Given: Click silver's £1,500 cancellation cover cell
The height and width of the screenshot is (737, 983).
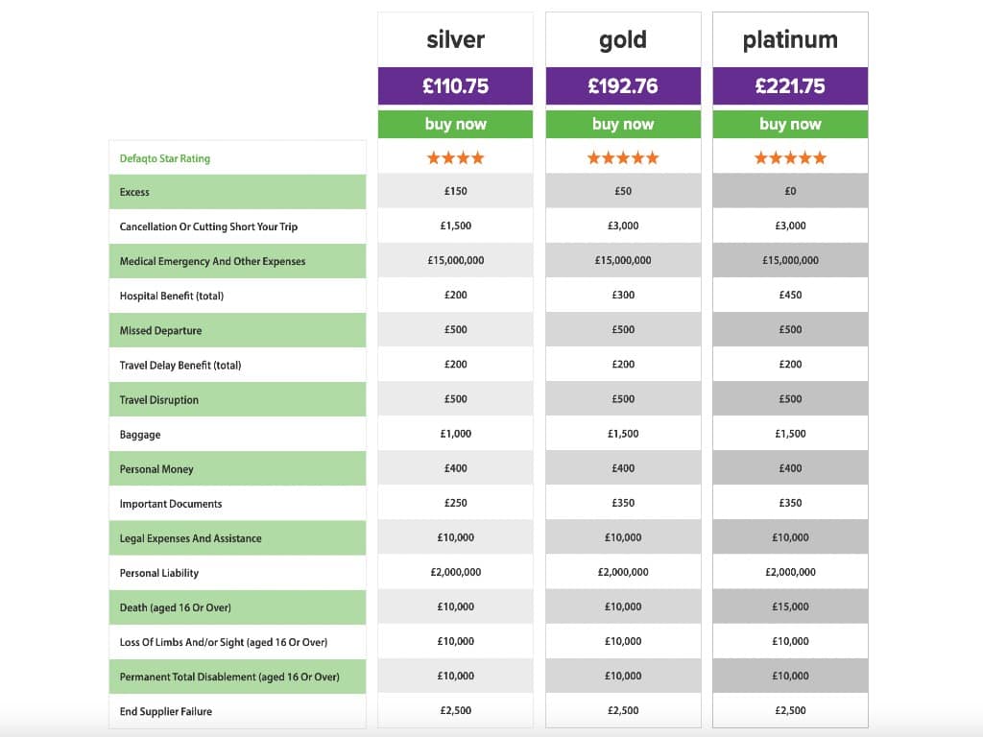Looking at the screenshot, I should pyautogui.click(x=456, y=226).
